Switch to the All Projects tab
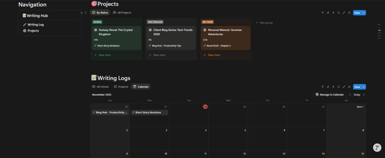Viewport: 385px width, 158px height. (122, 13)
